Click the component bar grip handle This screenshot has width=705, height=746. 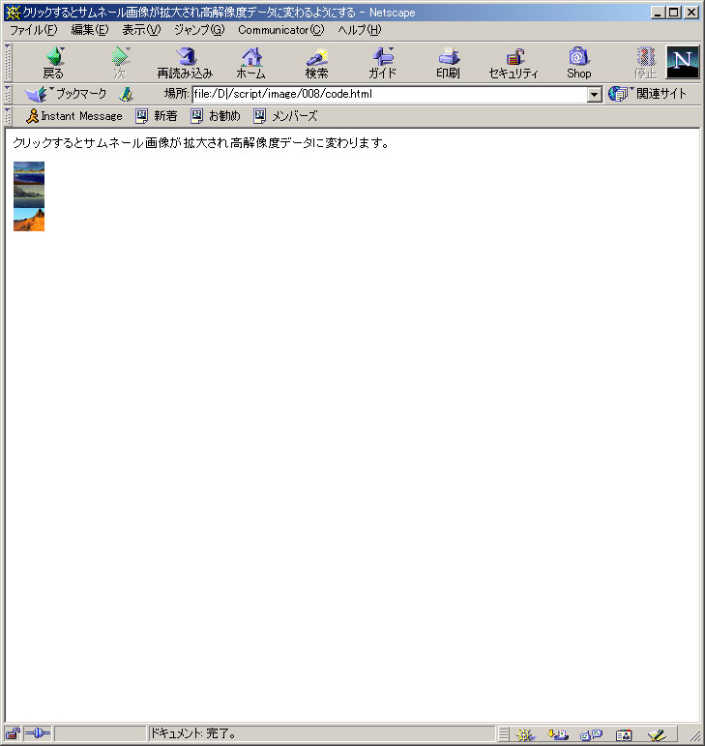click(504, 734)
